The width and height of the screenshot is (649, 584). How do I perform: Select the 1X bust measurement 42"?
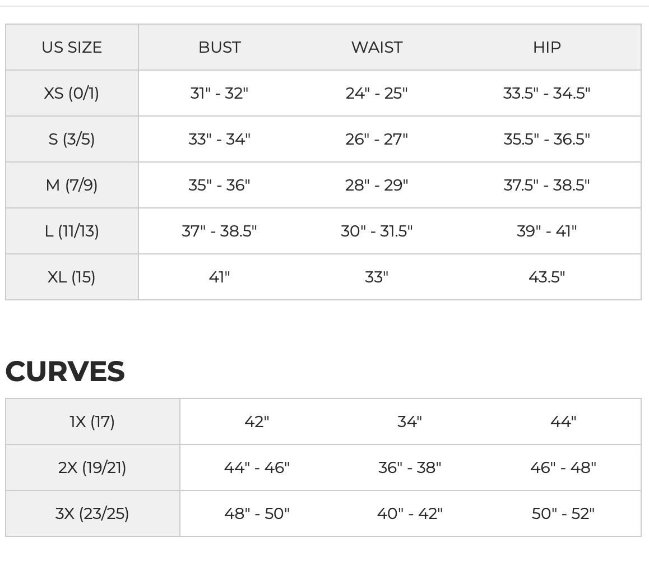click(257, 422)
